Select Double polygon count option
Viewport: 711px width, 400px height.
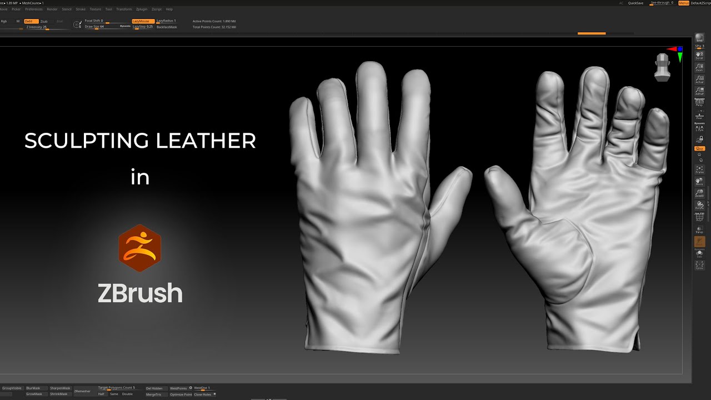pyautogui.click(x=127, y=394)
